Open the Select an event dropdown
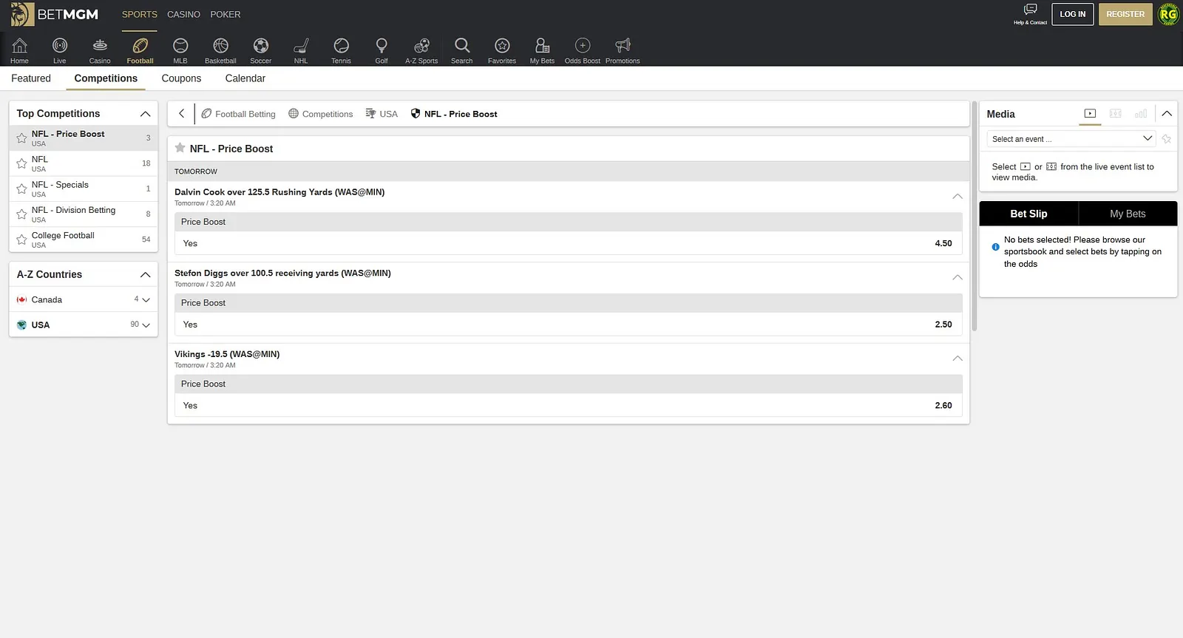This screenshot has height=638, width=1183. point(1071,139)
